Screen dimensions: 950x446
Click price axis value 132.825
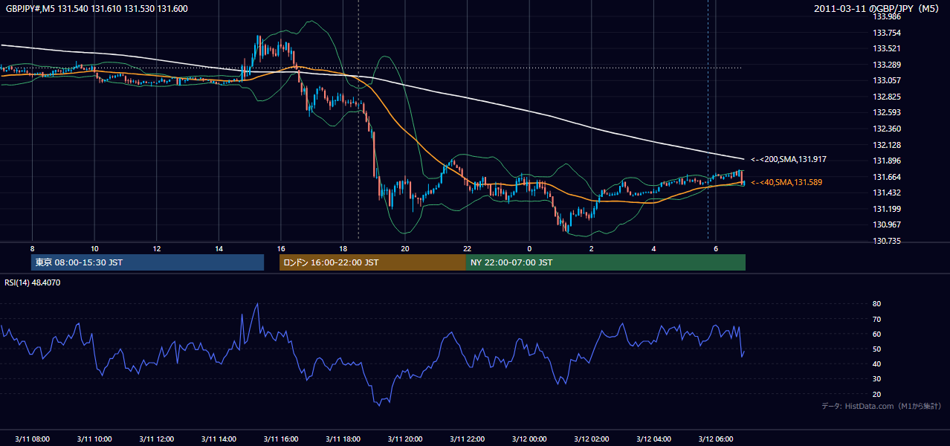(887, 97)
